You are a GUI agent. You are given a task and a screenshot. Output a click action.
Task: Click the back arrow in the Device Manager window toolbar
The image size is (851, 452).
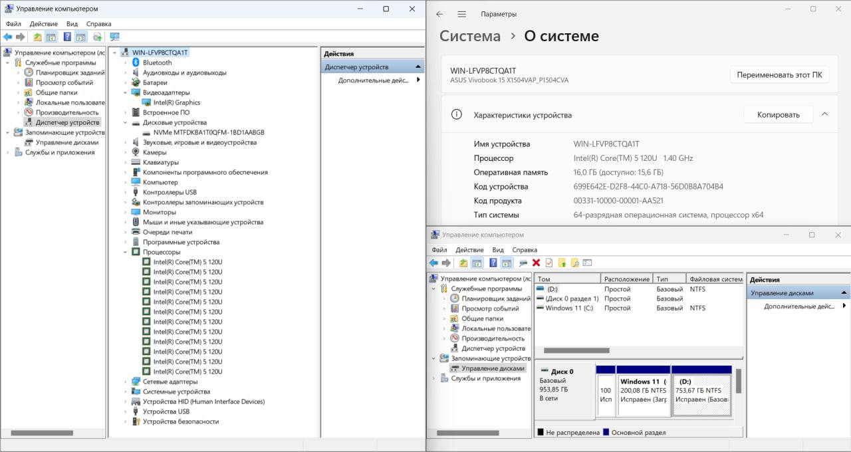[x=8, y=37]
